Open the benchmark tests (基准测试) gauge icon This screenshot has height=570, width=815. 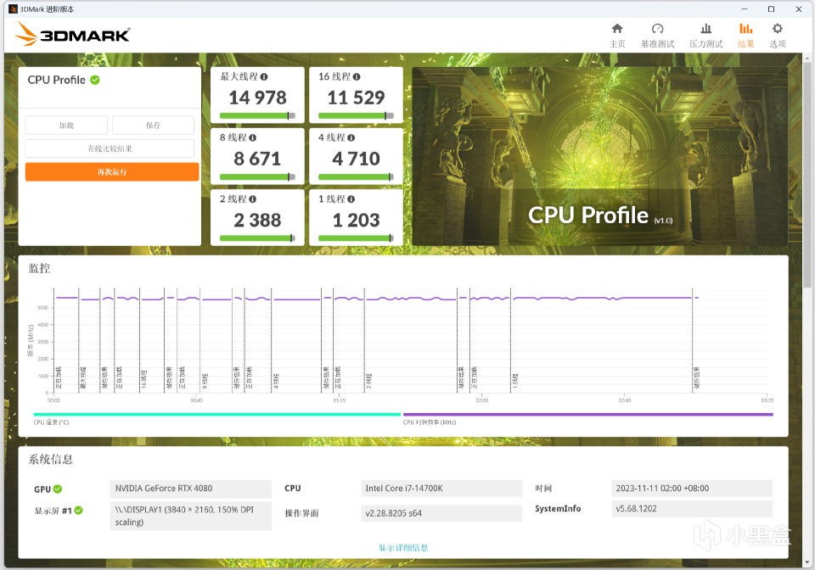tap(657, 29)
